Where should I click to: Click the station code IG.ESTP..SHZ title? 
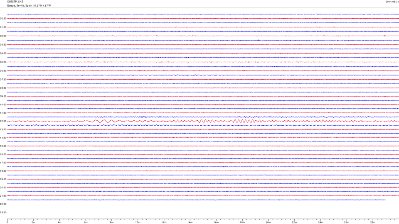15,2
